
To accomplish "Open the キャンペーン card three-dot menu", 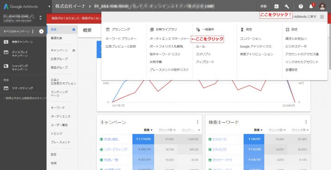I will click(x=197, y=122).
